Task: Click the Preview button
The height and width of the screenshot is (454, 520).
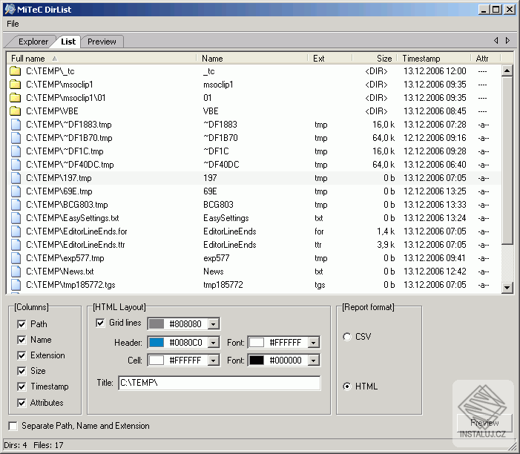Action: (484, 423)
